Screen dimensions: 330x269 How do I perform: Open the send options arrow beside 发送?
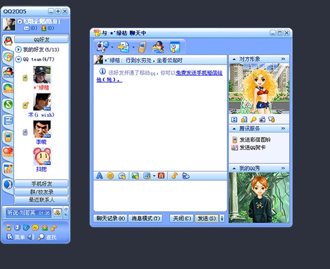coord(222,218)
